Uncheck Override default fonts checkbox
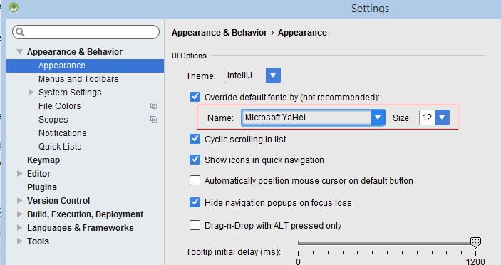This screenshot has width=501, height=265. pos(195,97)
